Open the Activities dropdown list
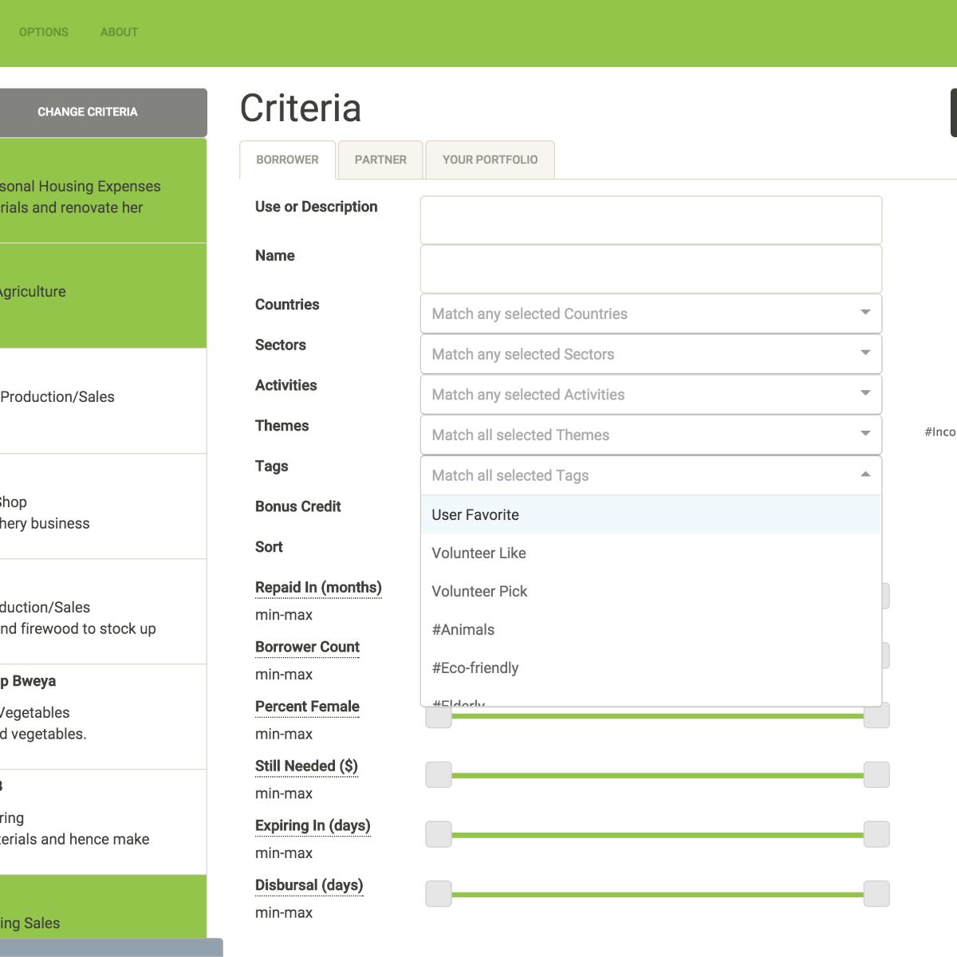 point(865,394)
